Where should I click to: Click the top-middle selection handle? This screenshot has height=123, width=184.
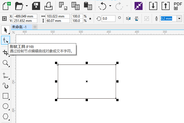[x=87, y=63]
